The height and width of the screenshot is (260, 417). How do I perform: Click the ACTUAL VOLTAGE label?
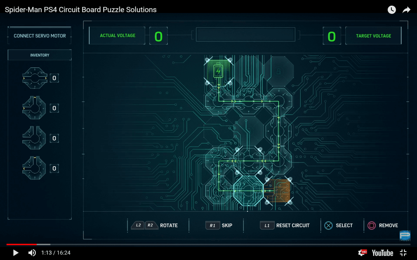point(117,36)
